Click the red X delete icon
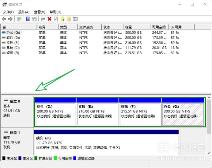The width and height of the screenshot is (212, 168). coord(50,19)
